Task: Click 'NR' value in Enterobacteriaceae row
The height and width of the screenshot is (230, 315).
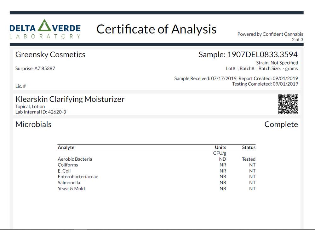Action: tap(223, 176)
